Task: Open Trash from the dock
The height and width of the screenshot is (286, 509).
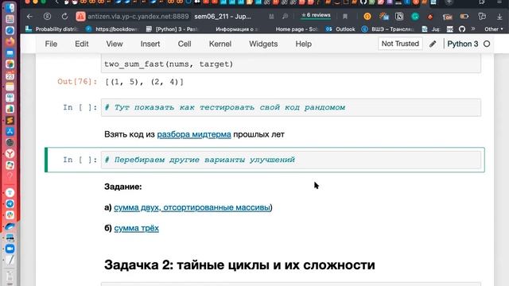Action: [10, 277]
